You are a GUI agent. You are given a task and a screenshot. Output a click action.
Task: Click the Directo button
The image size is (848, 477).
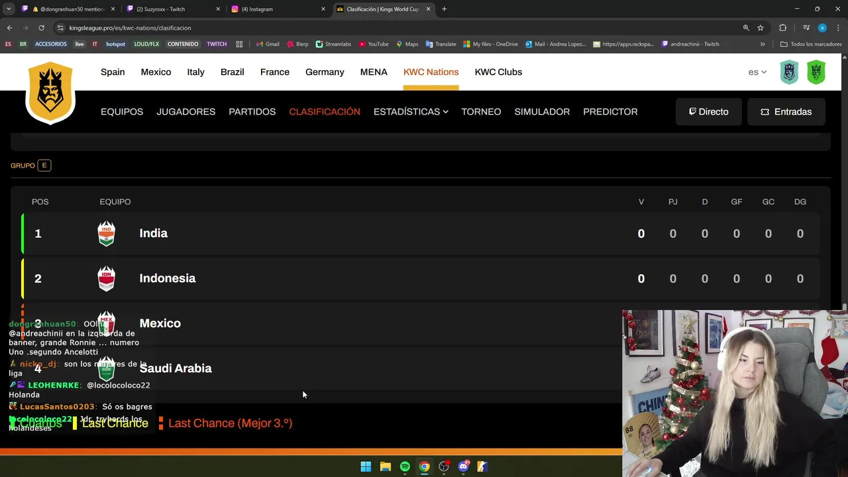708,111
